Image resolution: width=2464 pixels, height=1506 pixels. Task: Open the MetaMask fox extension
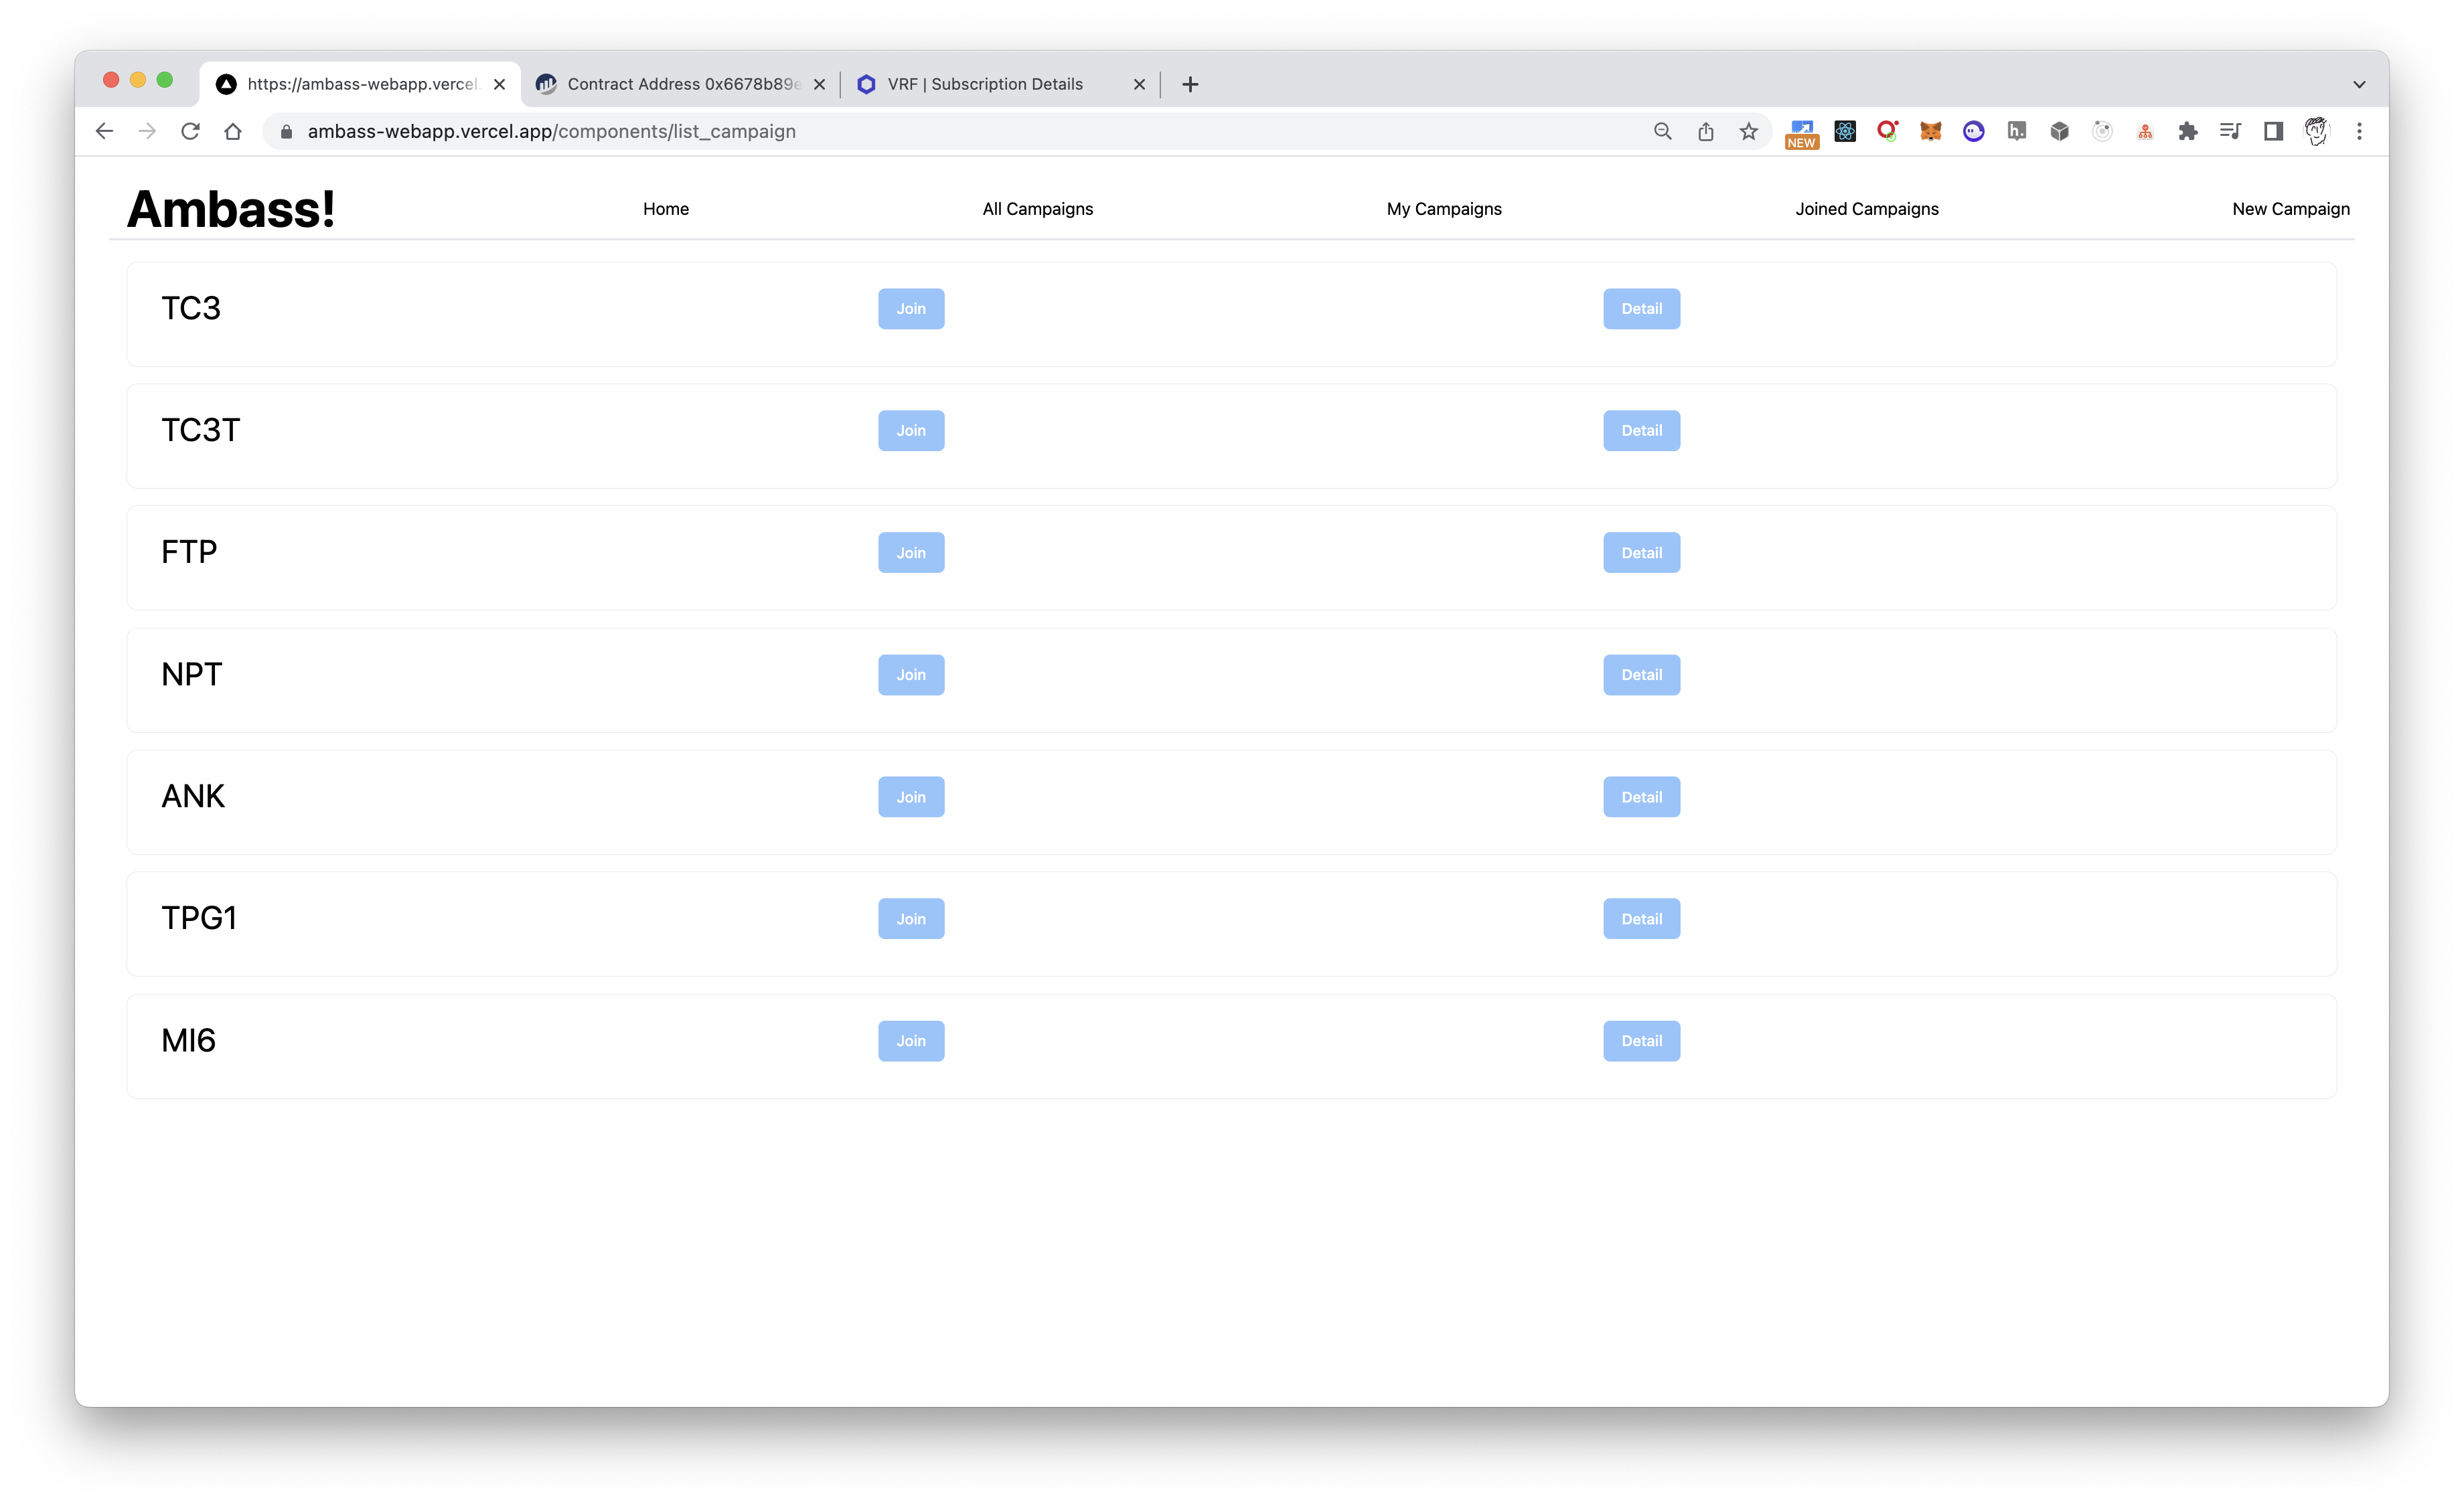[1930, 131]
